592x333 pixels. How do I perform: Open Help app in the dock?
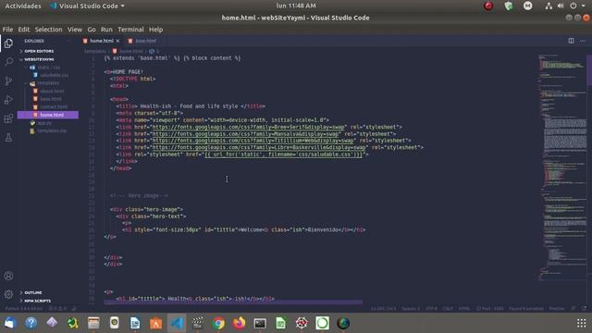click(31, 323)
